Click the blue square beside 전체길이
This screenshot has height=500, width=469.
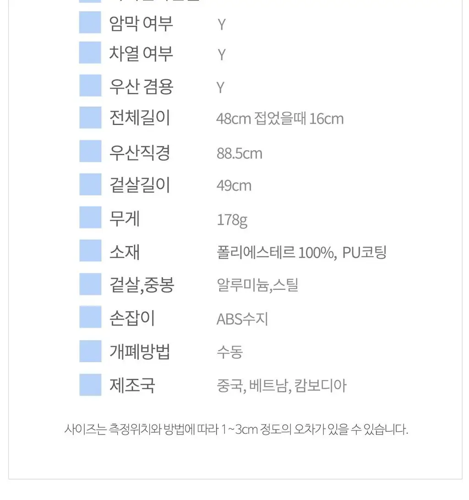click(90, 118)
